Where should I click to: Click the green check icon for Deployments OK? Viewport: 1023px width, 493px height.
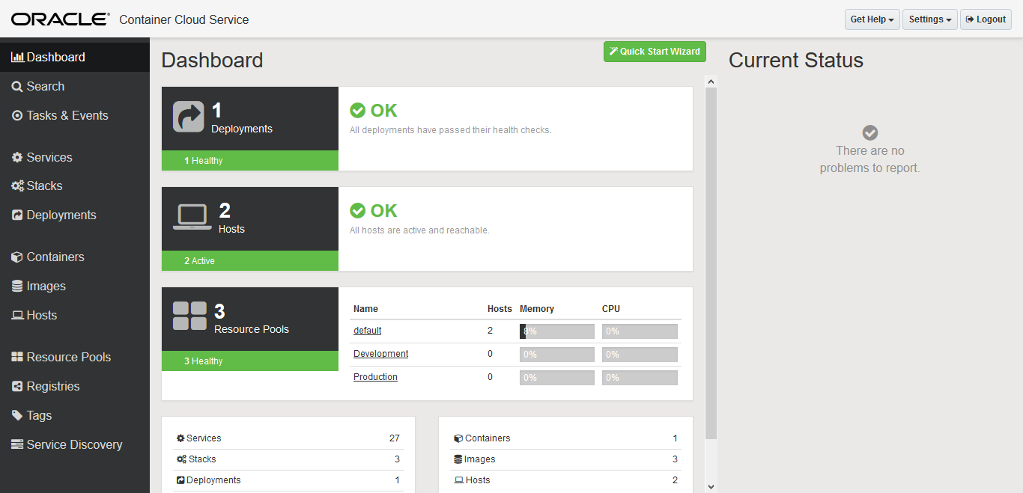coord(358,111)
